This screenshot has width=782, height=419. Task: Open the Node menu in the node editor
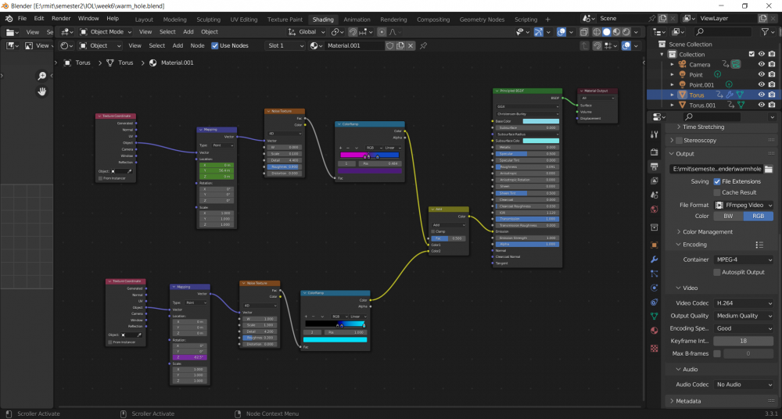[198, 45]
